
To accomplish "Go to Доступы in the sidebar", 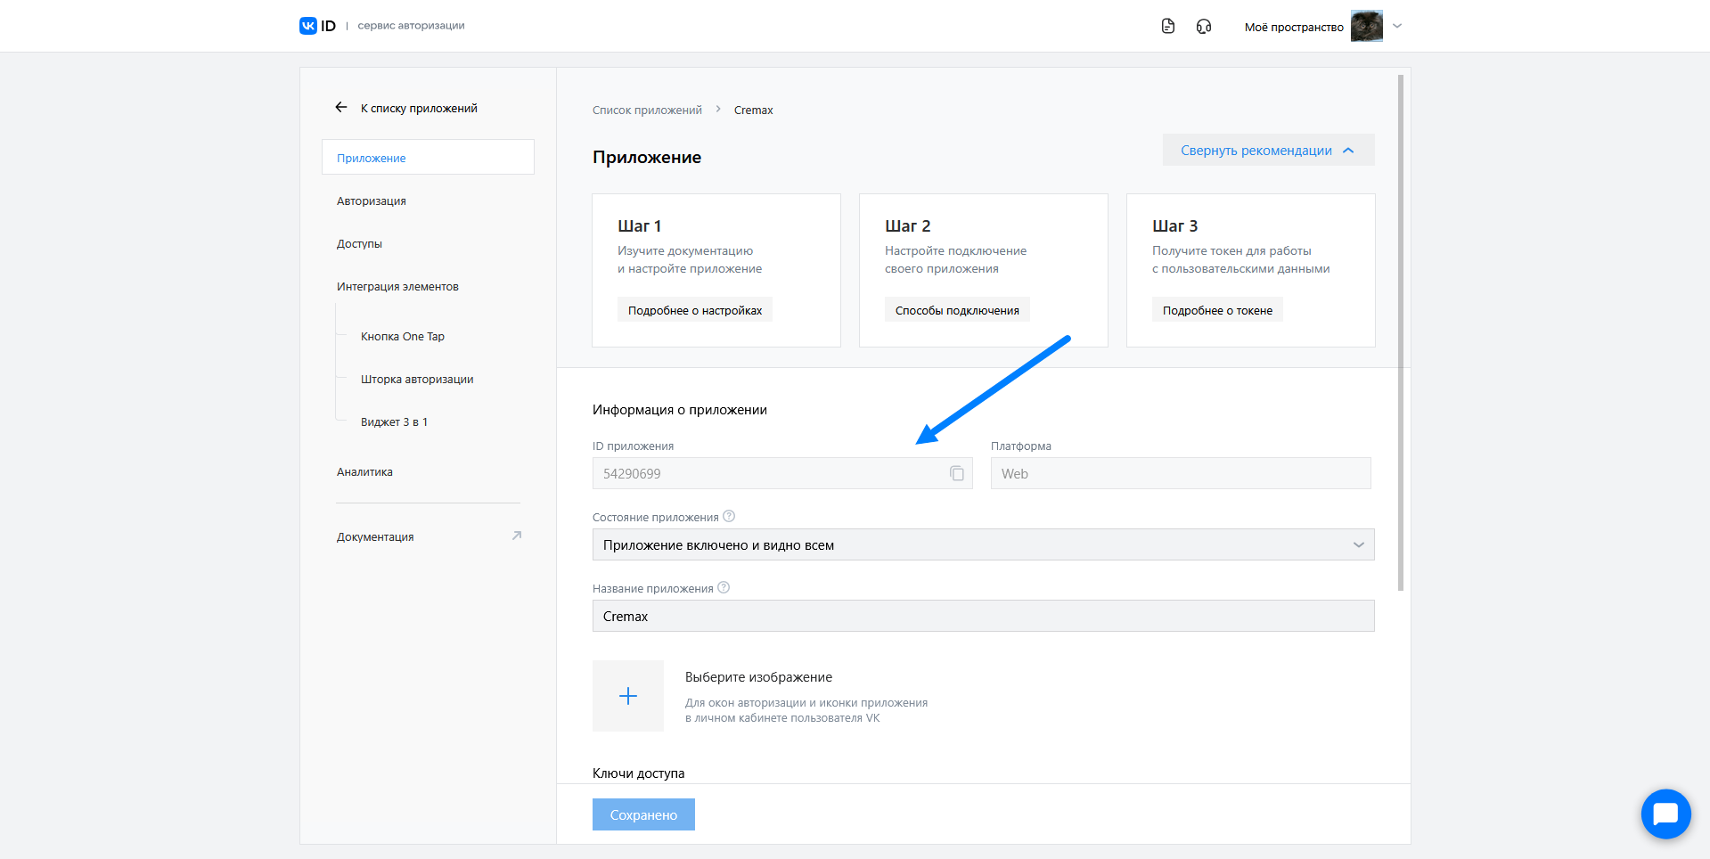I will 359,244.
